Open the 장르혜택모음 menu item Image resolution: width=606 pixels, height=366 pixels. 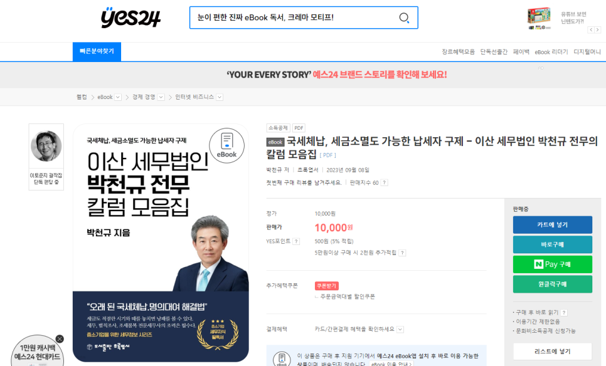point(459,52)
